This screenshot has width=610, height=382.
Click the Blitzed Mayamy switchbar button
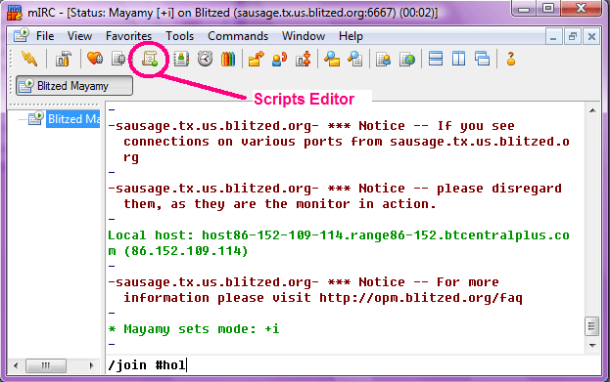(74, 86)
